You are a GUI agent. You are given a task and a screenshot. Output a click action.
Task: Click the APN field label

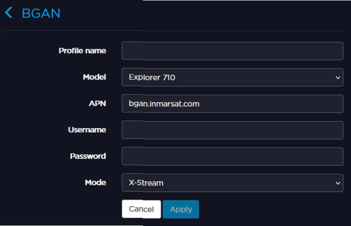click(98, 104)
